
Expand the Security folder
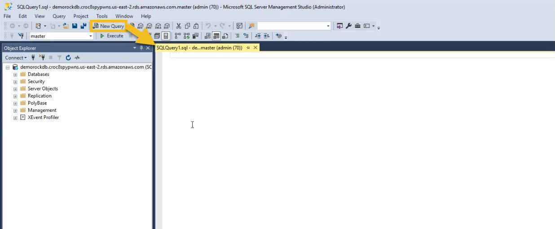pos(15,82)
